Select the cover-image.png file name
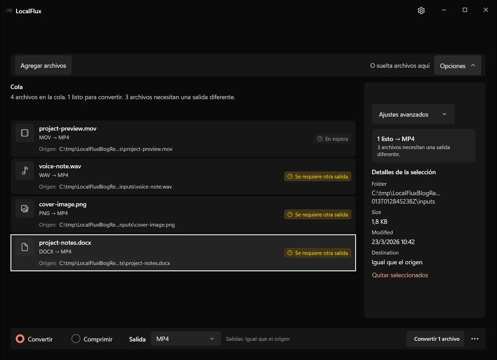Viewport: 497px width, 360px height. [63, 204]
